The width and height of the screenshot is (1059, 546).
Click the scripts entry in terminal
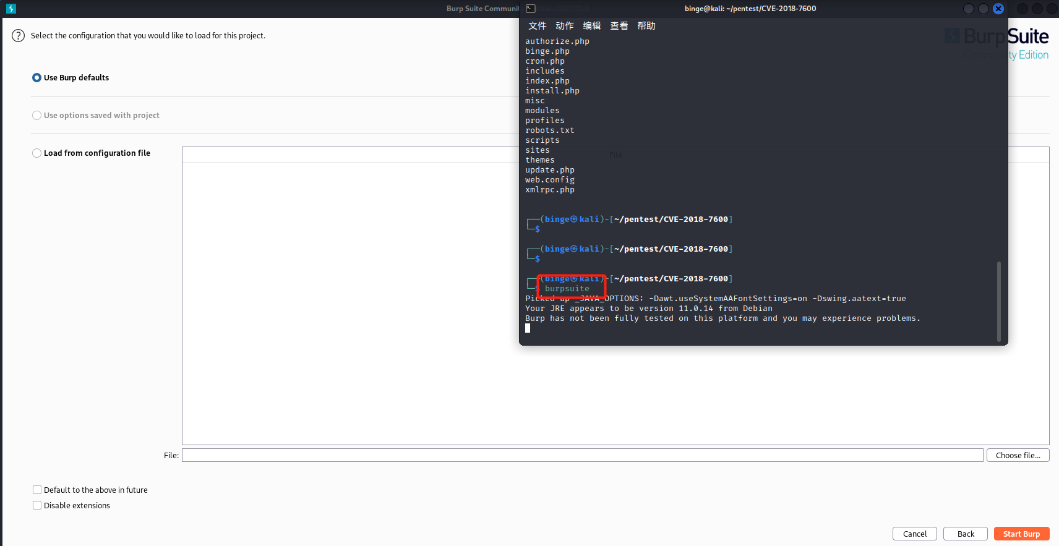click(x=542, y=140)
